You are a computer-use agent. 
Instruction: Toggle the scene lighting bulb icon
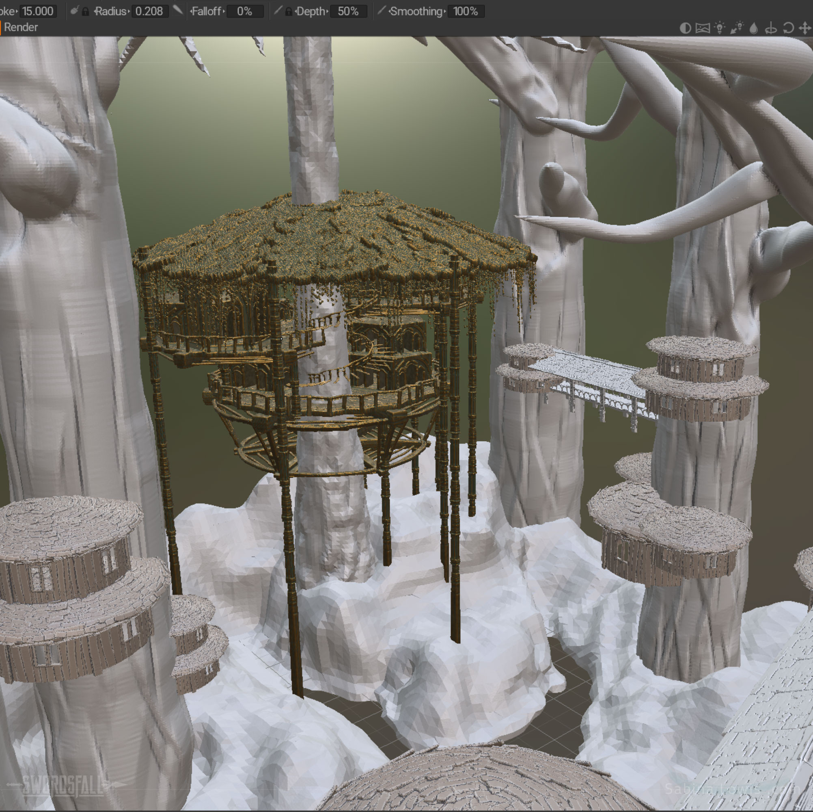tap(720, 28)
